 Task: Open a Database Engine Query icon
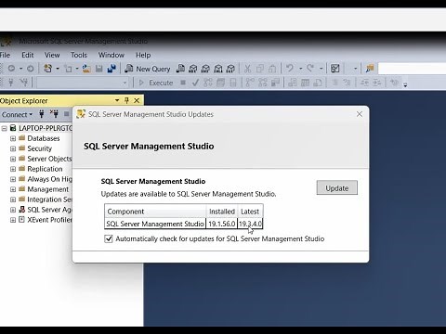coord(180,69)
